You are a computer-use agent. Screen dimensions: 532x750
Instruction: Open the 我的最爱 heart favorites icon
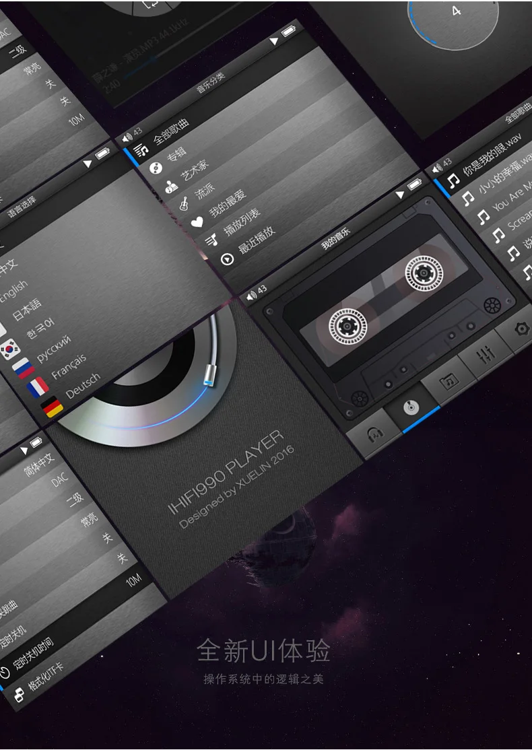[197, 222]
